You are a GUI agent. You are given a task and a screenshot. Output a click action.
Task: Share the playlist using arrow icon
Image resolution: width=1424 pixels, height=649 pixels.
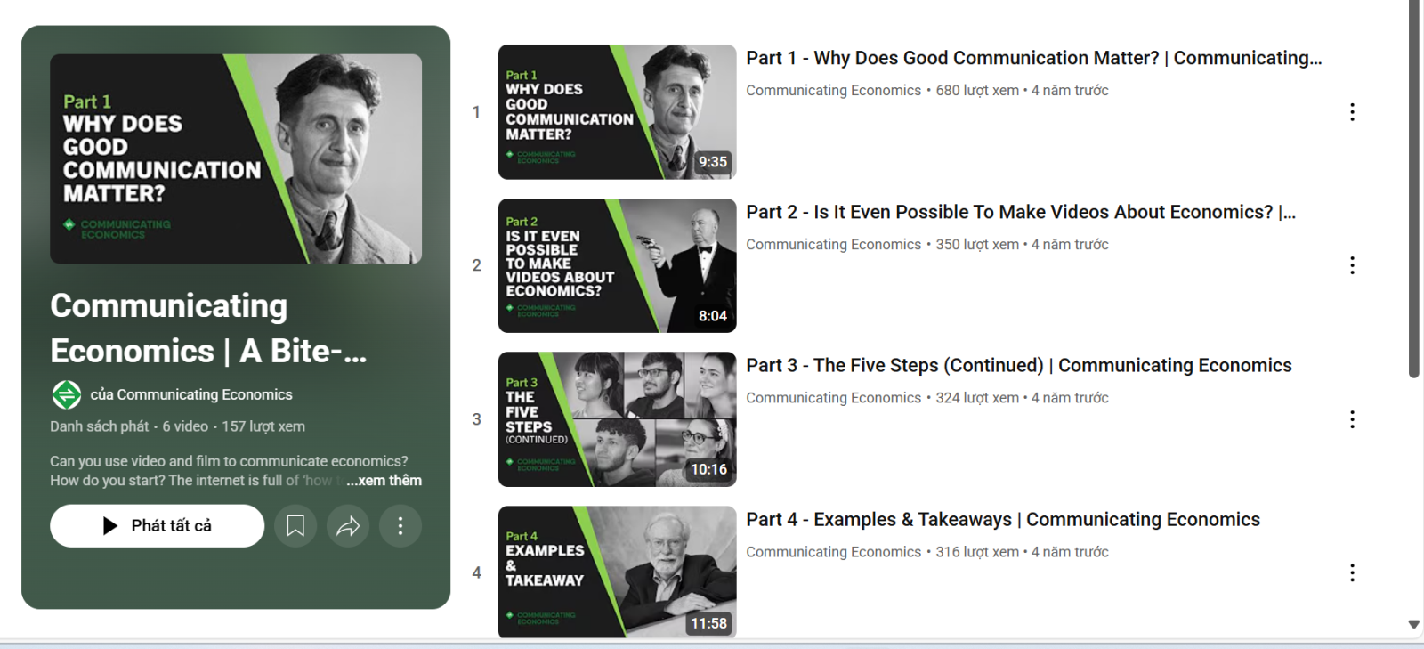click(x=348, y=526)
